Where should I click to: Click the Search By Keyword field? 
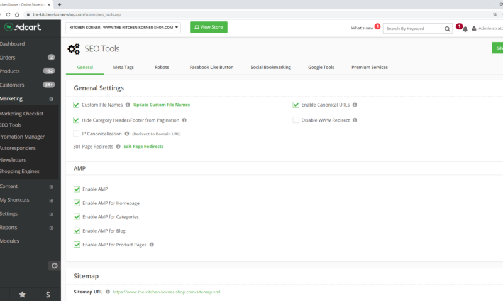(412, 28)
